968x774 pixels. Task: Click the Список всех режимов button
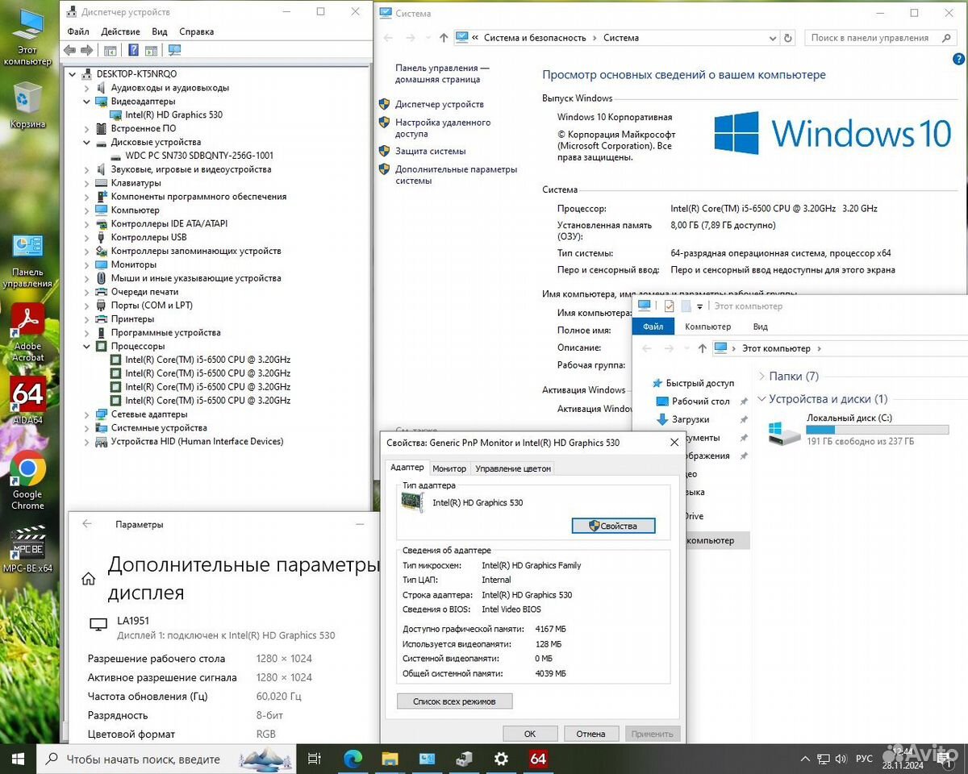tap(454, 701)
